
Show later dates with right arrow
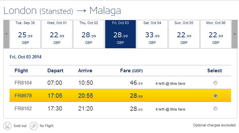tap(235, 34)
